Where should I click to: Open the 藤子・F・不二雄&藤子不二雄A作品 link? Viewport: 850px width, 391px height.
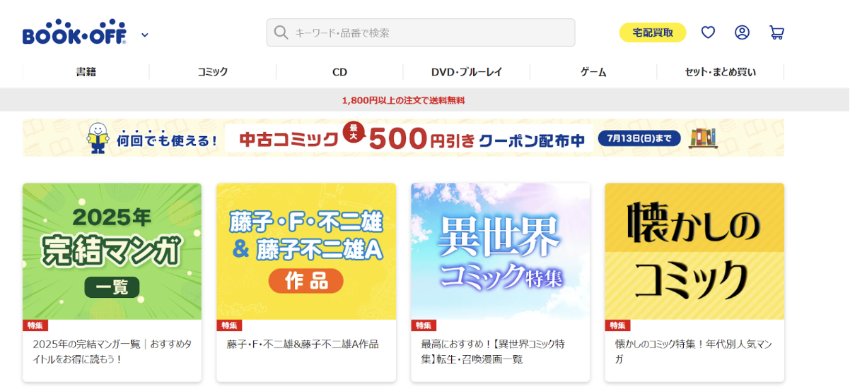pyautogui.click(x=303, y=344)
